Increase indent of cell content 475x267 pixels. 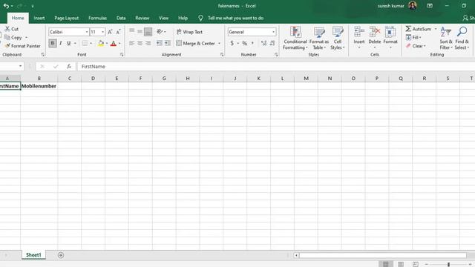click(168, 43)
